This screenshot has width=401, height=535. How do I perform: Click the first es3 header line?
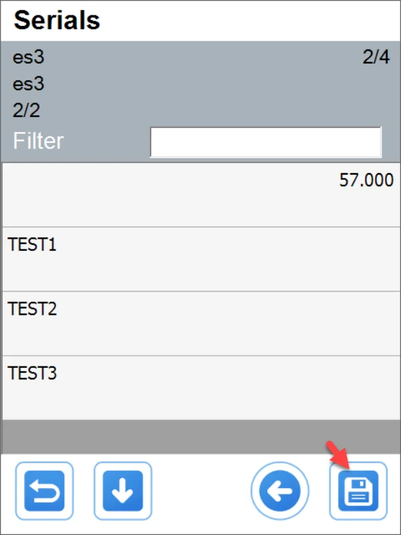(28, 58)
